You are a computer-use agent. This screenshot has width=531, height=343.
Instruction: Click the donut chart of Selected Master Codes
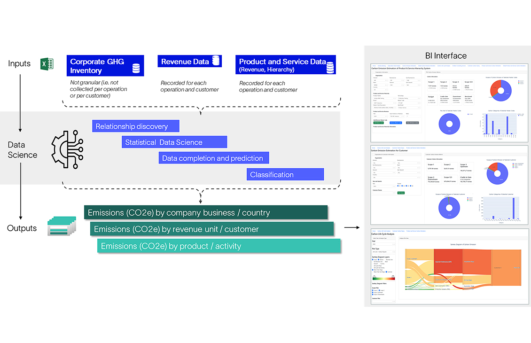[449, 124]
